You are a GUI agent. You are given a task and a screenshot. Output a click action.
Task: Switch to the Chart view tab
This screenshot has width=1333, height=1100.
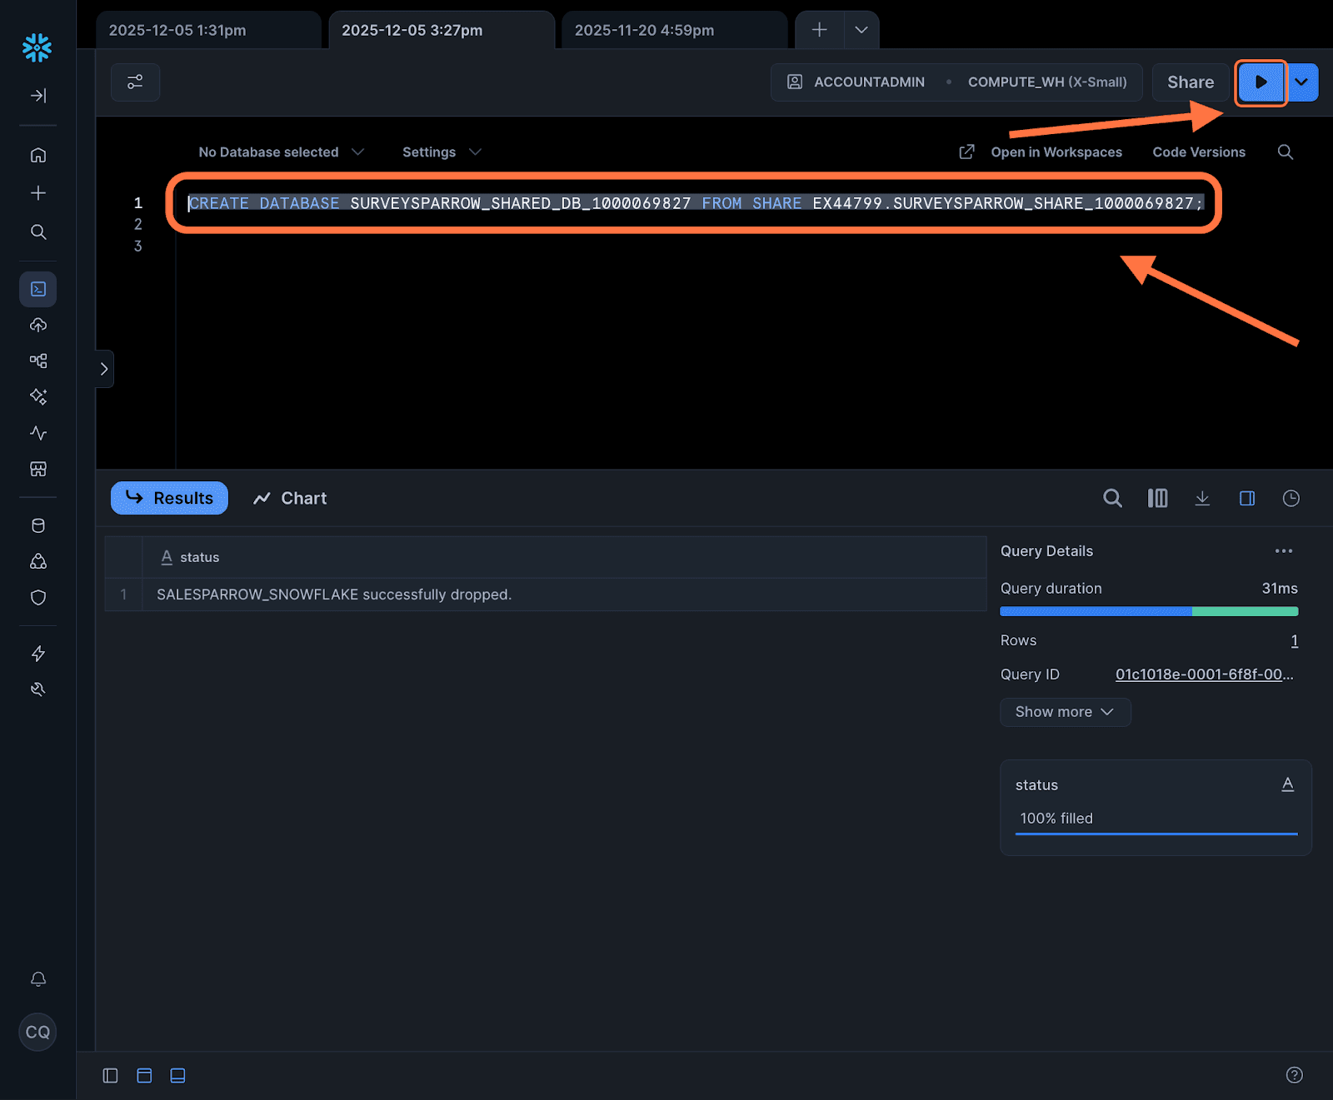click(x=290, y=498)
